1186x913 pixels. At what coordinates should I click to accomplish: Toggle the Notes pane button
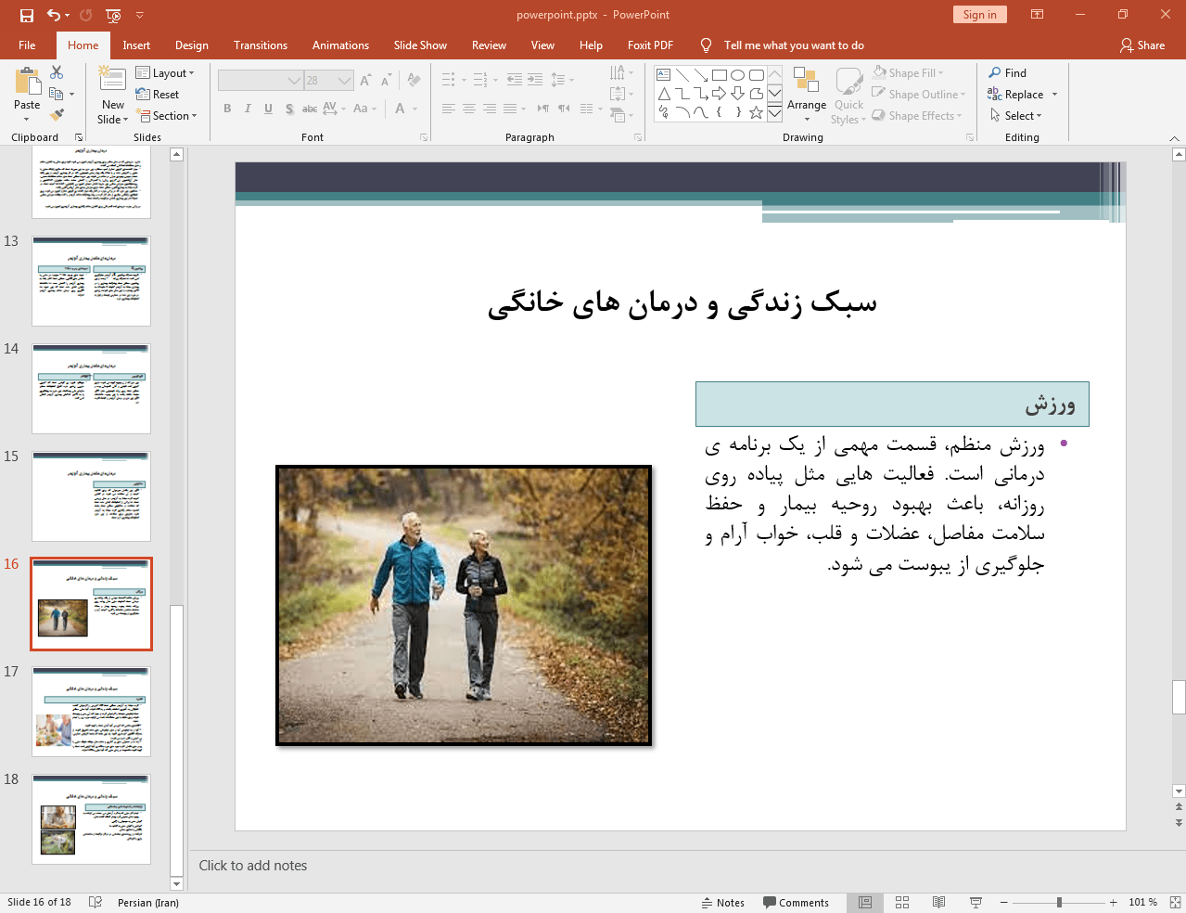[x=723, y=902]
